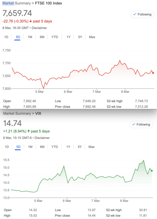The width and height of the screenshot is (157, 219).
Task: Show the VIX YTD chart
Action: (55, 147)
